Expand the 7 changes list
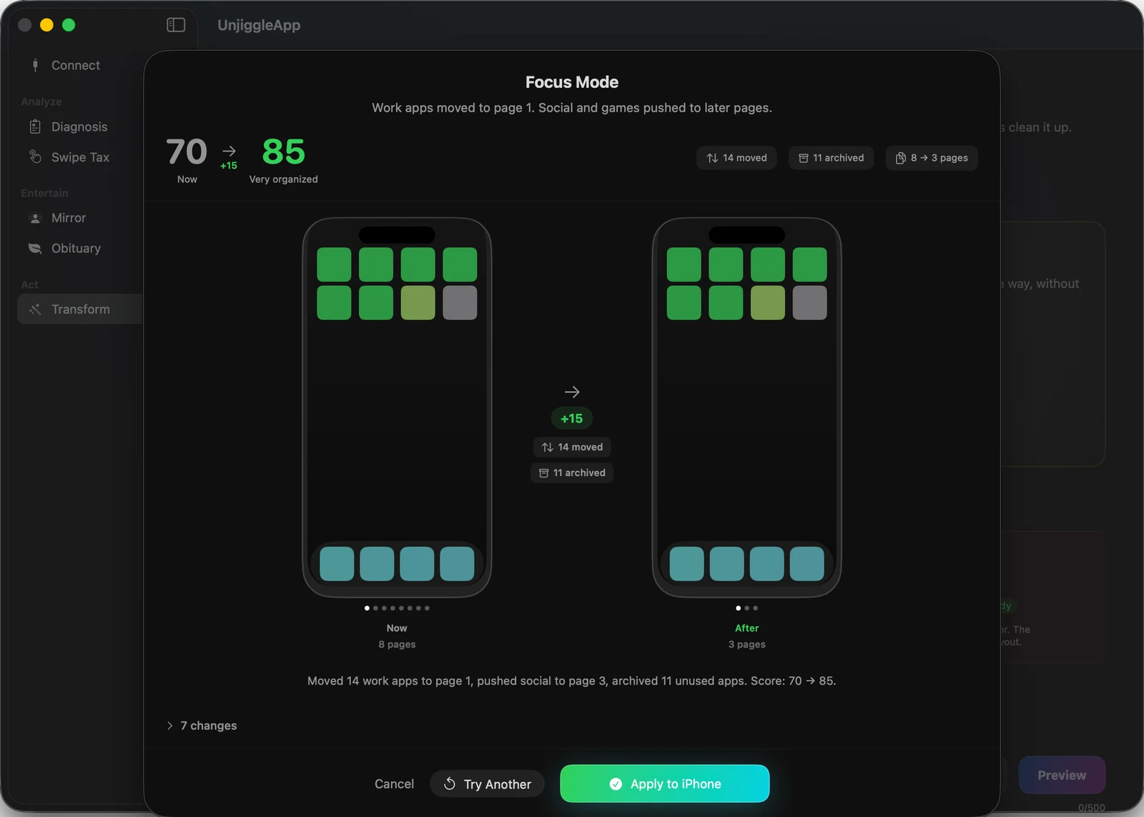Viewport: 1144px width, 817px height. click(202, 726)
